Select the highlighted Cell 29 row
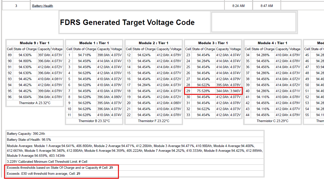 pyautogui.click(x=213, y=91)
